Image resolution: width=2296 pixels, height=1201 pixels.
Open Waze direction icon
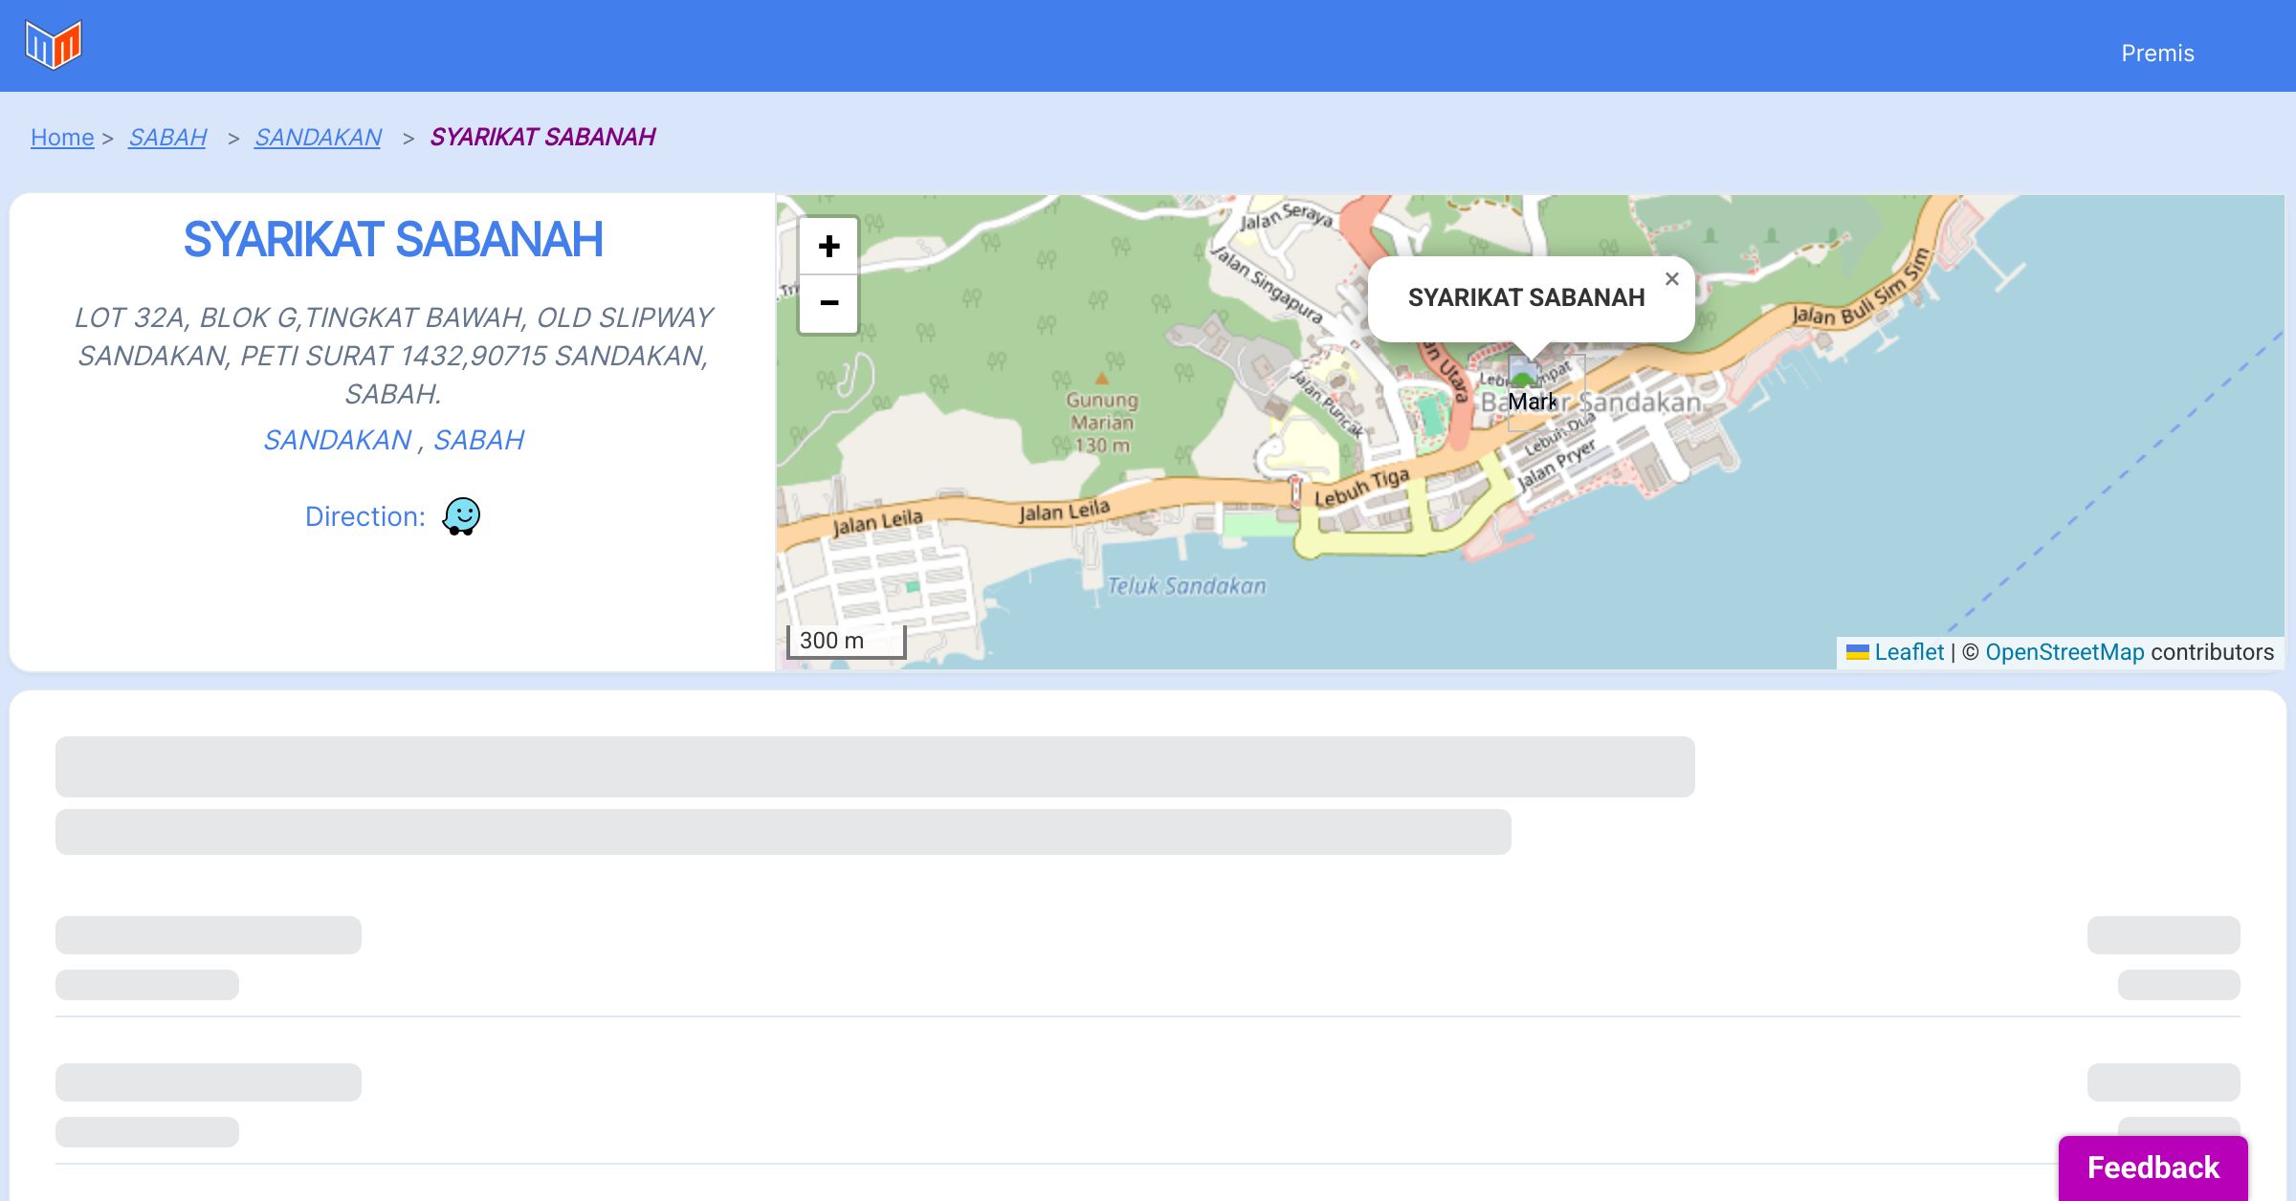point(461,516)
